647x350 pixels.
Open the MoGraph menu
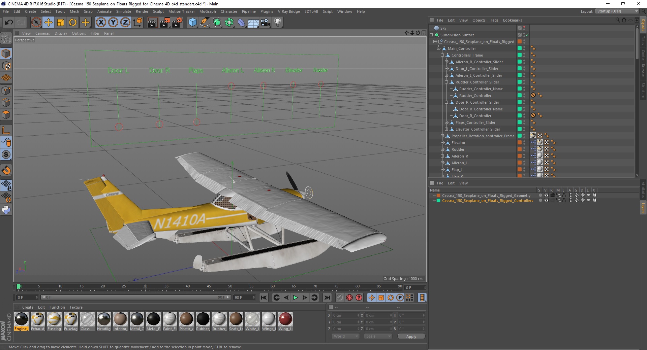[x=208, y=11]
